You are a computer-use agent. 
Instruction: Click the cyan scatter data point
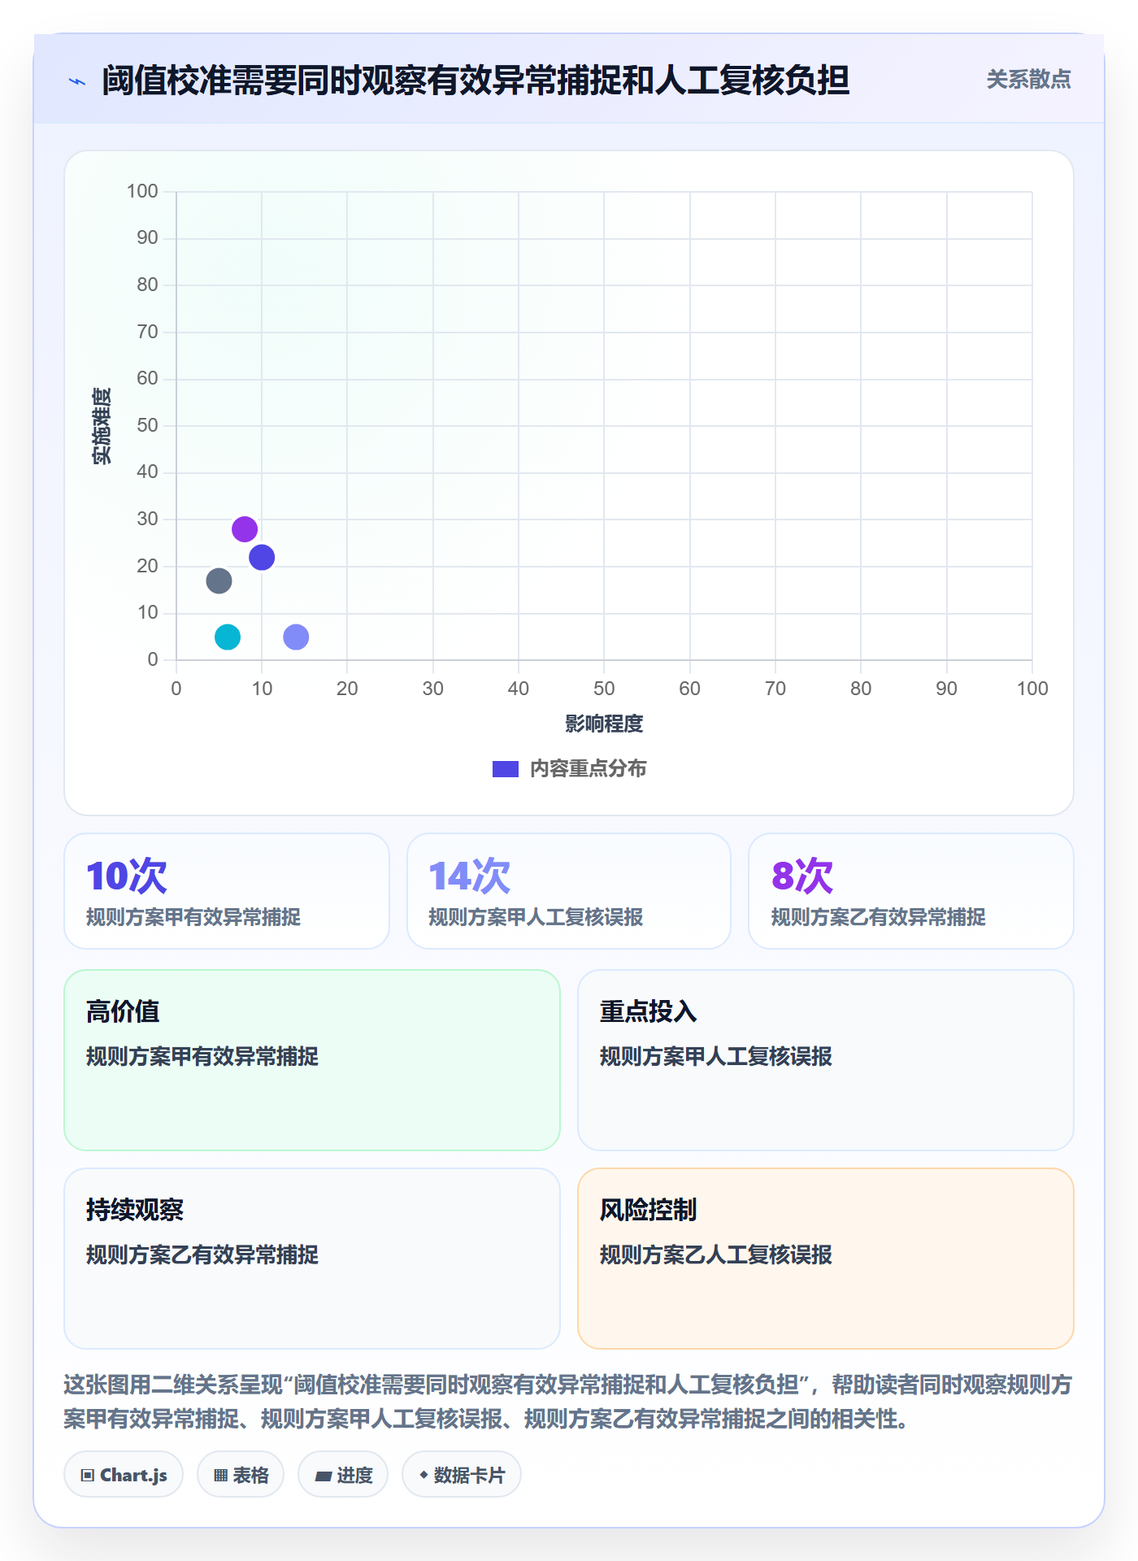click(228, 637)
